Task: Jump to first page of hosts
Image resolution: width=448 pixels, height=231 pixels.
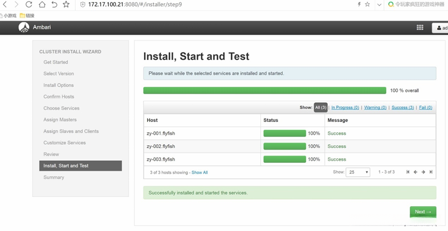Action: click(408, 172)
